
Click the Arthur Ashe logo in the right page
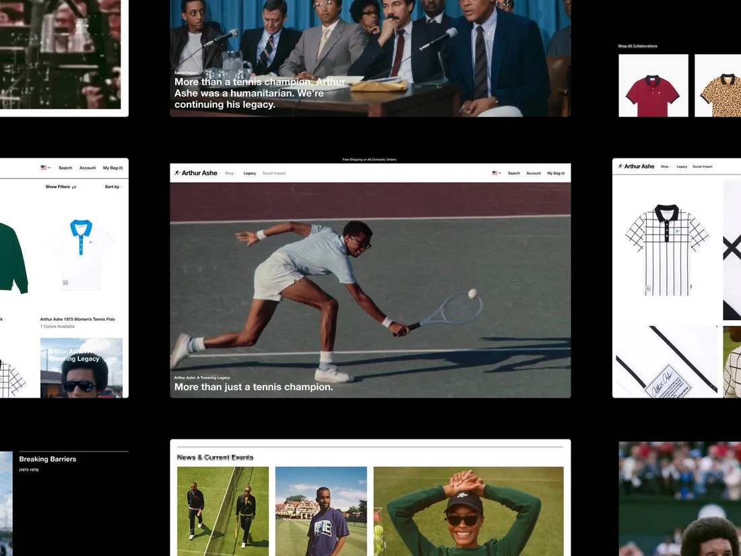click(x=636, y=166)
